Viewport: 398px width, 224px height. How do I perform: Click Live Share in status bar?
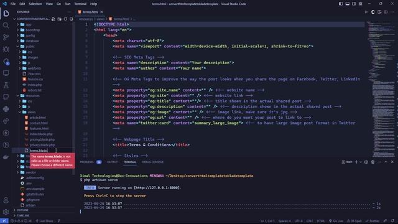(x=44, y=221)
